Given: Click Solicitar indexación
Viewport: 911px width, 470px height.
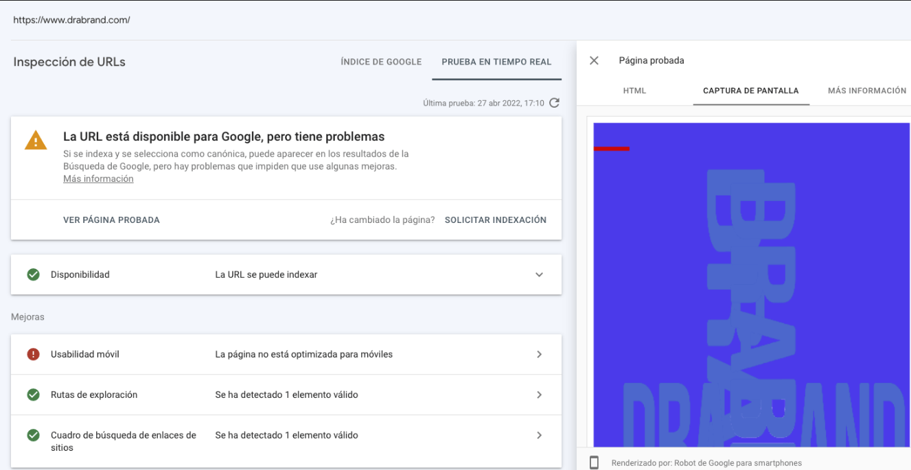Looking at the screenshot, I should point(496,220).
